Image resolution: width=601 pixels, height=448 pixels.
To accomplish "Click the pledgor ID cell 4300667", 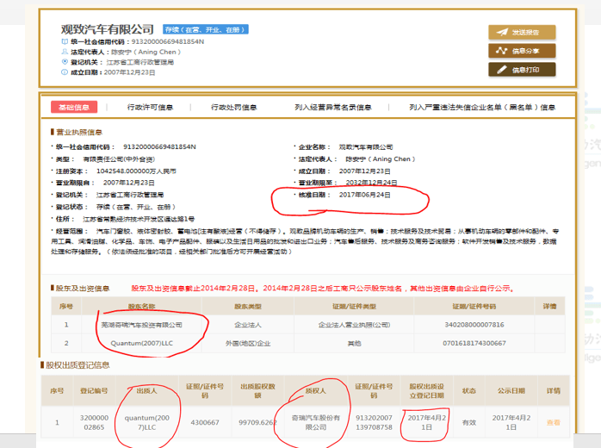I will (x=205, y=422).
